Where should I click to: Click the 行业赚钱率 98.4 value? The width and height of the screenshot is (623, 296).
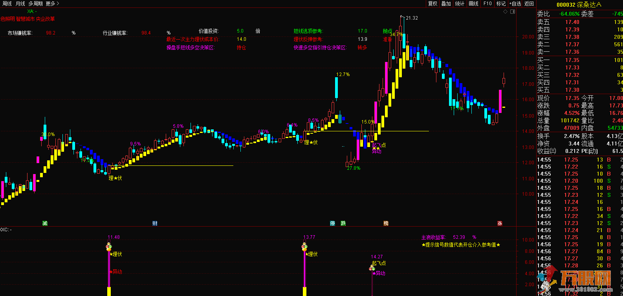pos(146,33)
